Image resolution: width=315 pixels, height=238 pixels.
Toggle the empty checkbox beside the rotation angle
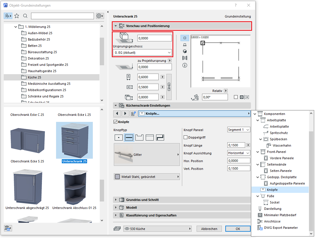click(x=236, y=97)
